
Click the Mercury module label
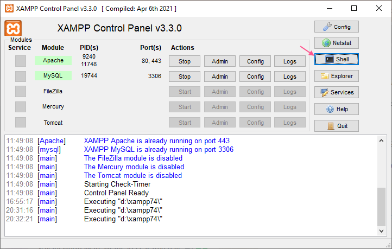pos(53,107)
